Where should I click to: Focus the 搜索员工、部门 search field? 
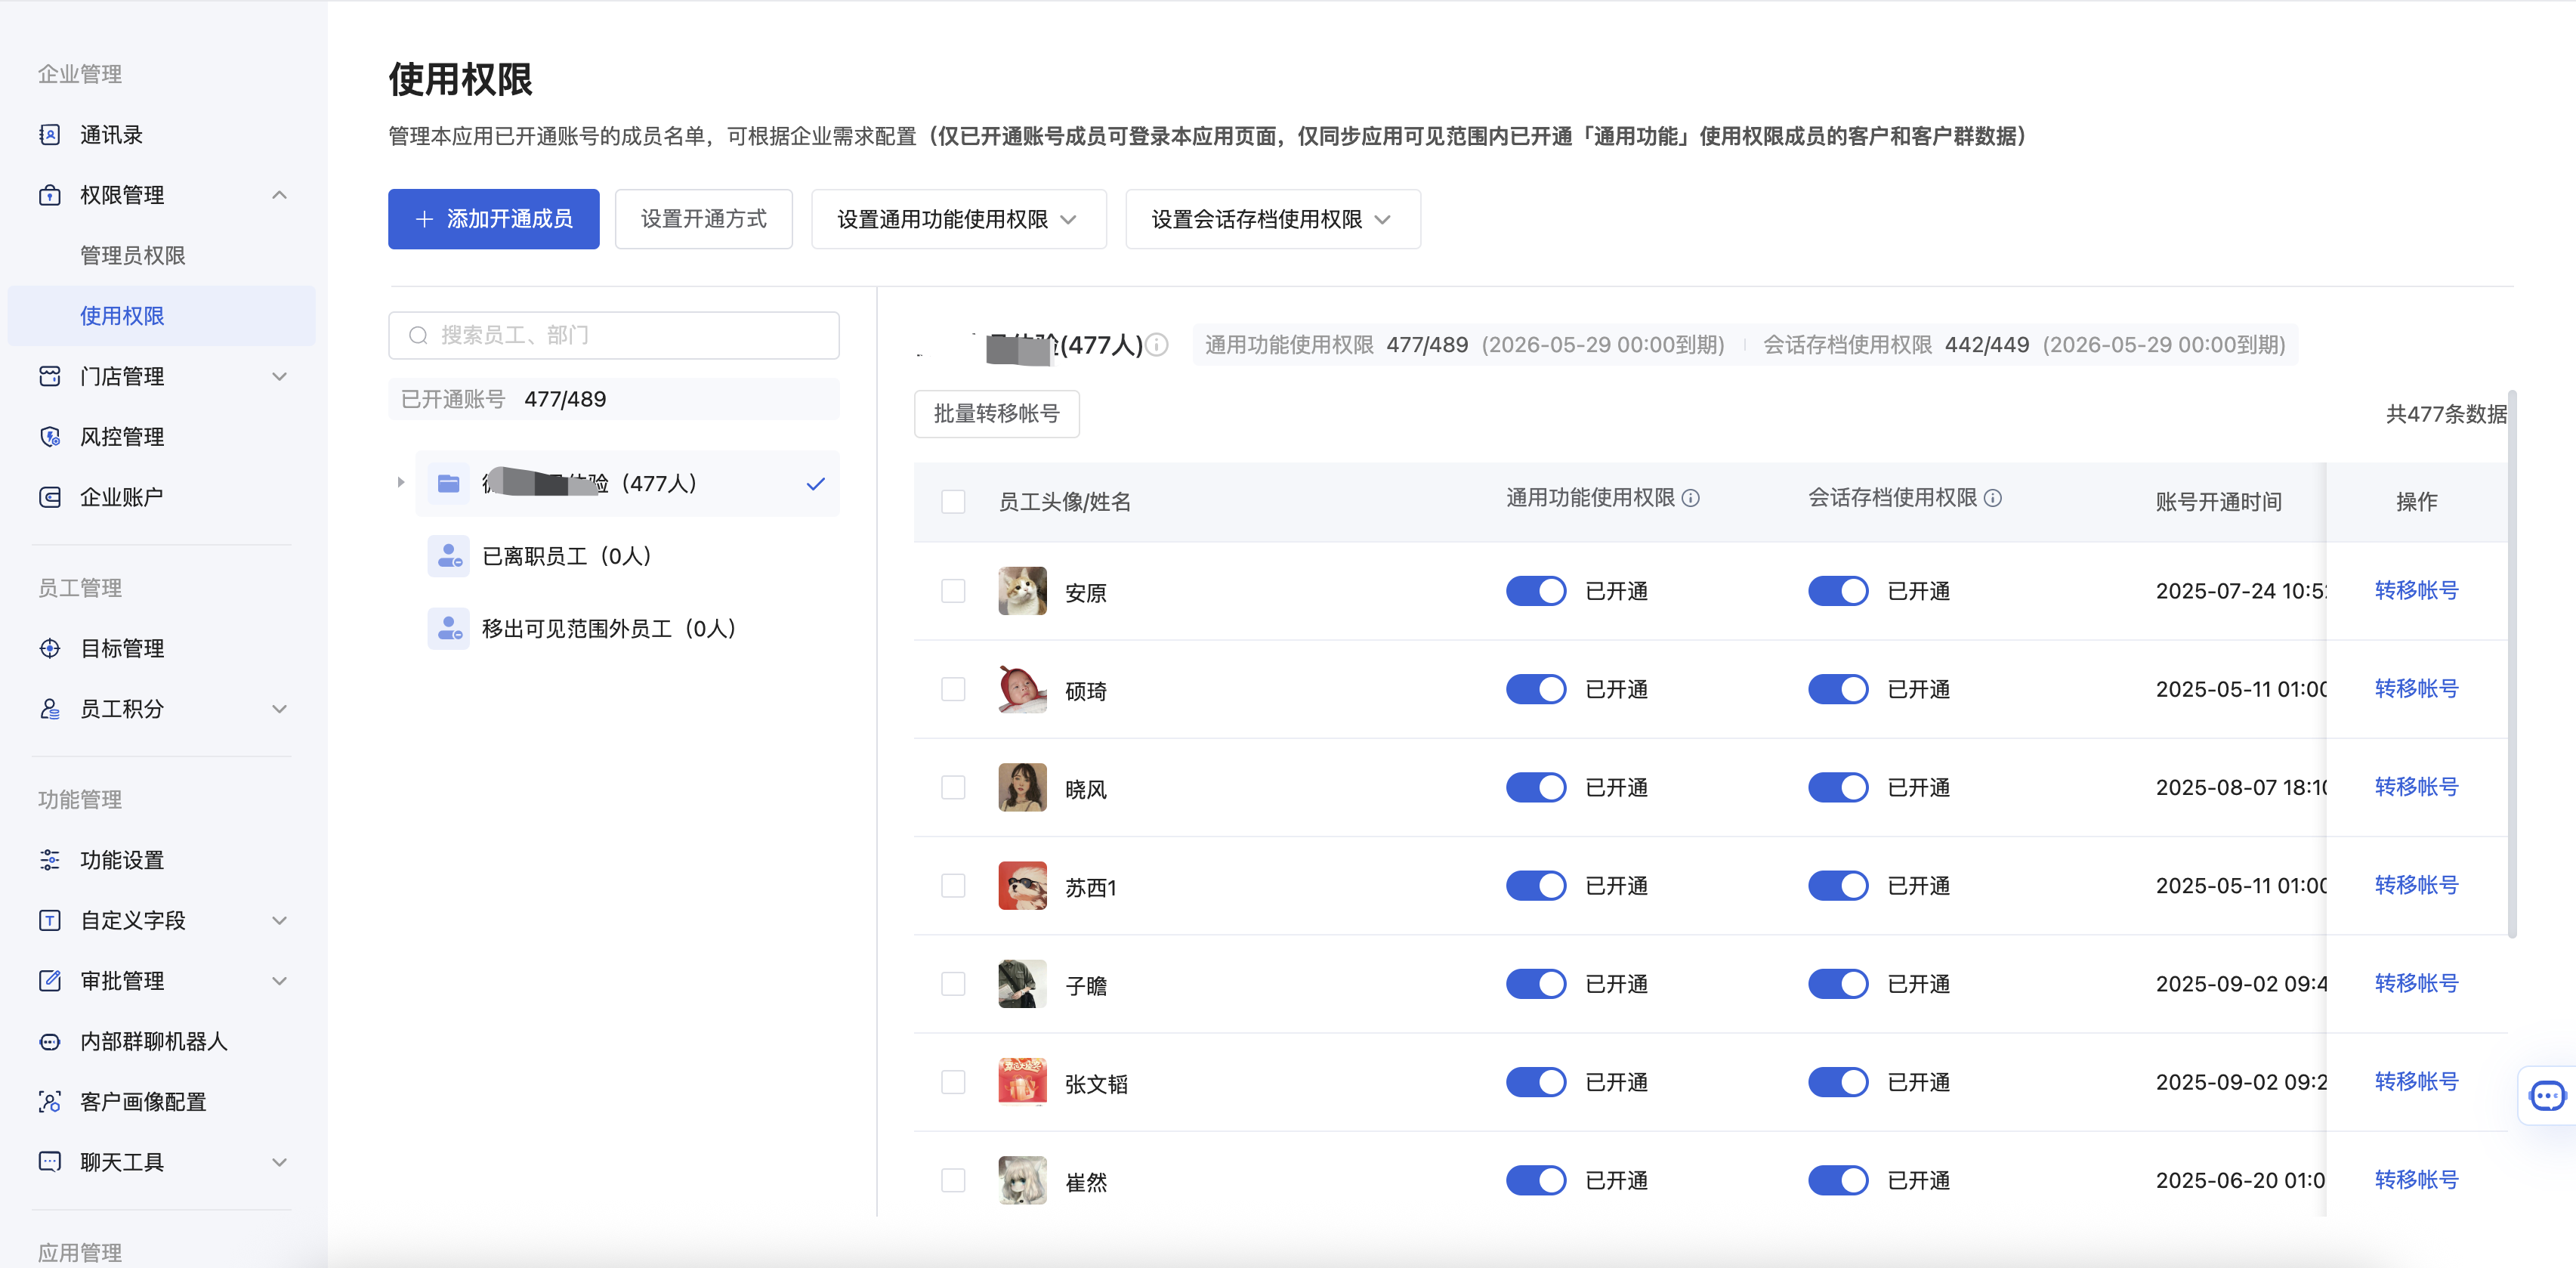tap(613, 335)
